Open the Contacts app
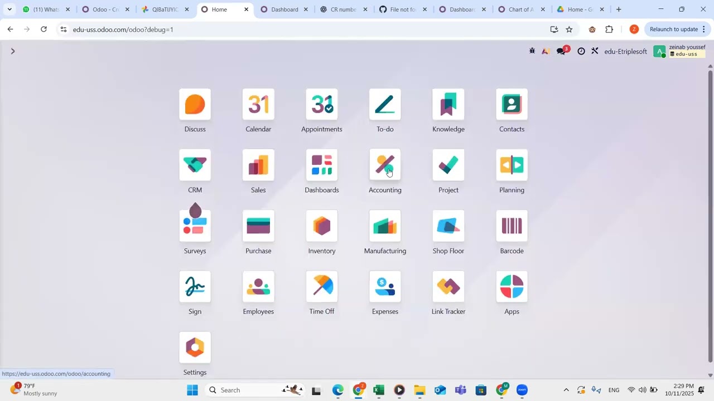The height and width of the screenshot is (401, 714). 512,105
